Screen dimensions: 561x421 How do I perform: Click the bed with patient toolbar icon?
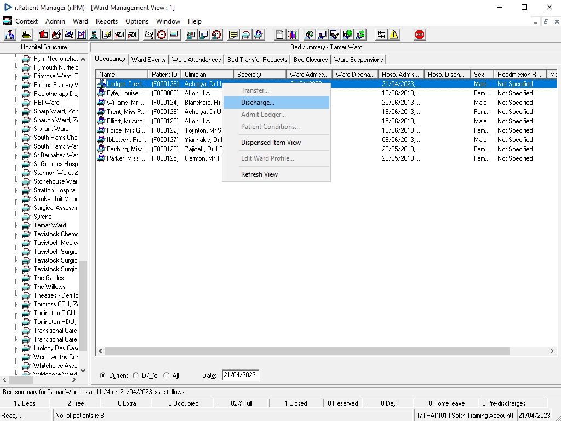(x=259, y=35)
